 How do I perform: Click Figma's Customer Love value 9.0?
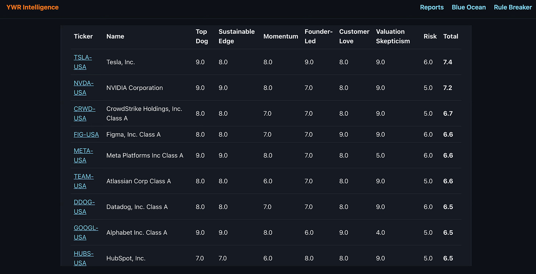click(x=343, y=134)
